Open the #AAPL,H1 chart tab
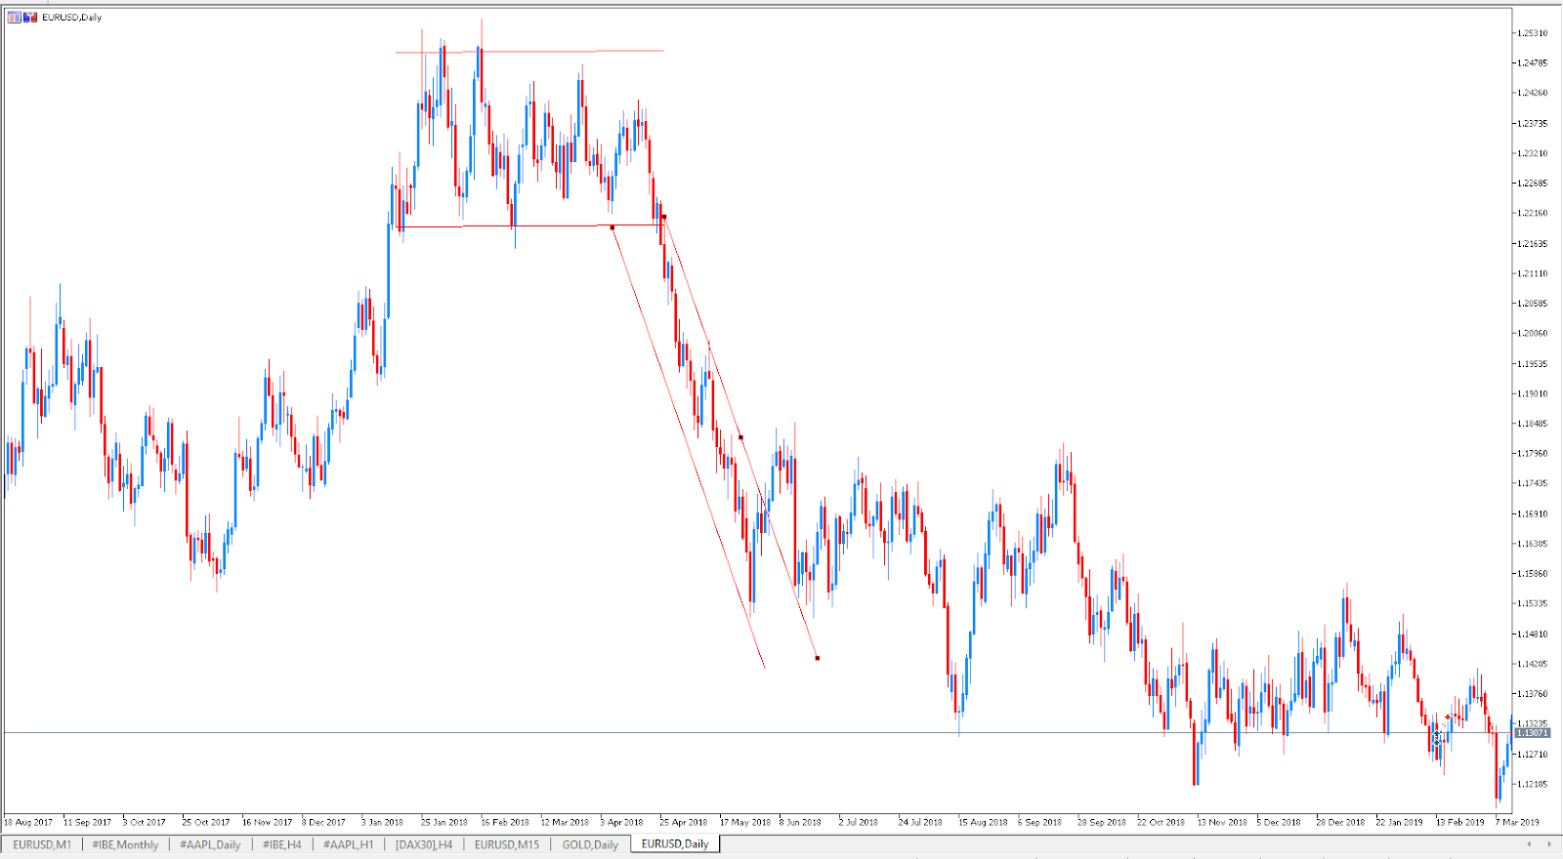1563x859 pixels. coord(349,844)
